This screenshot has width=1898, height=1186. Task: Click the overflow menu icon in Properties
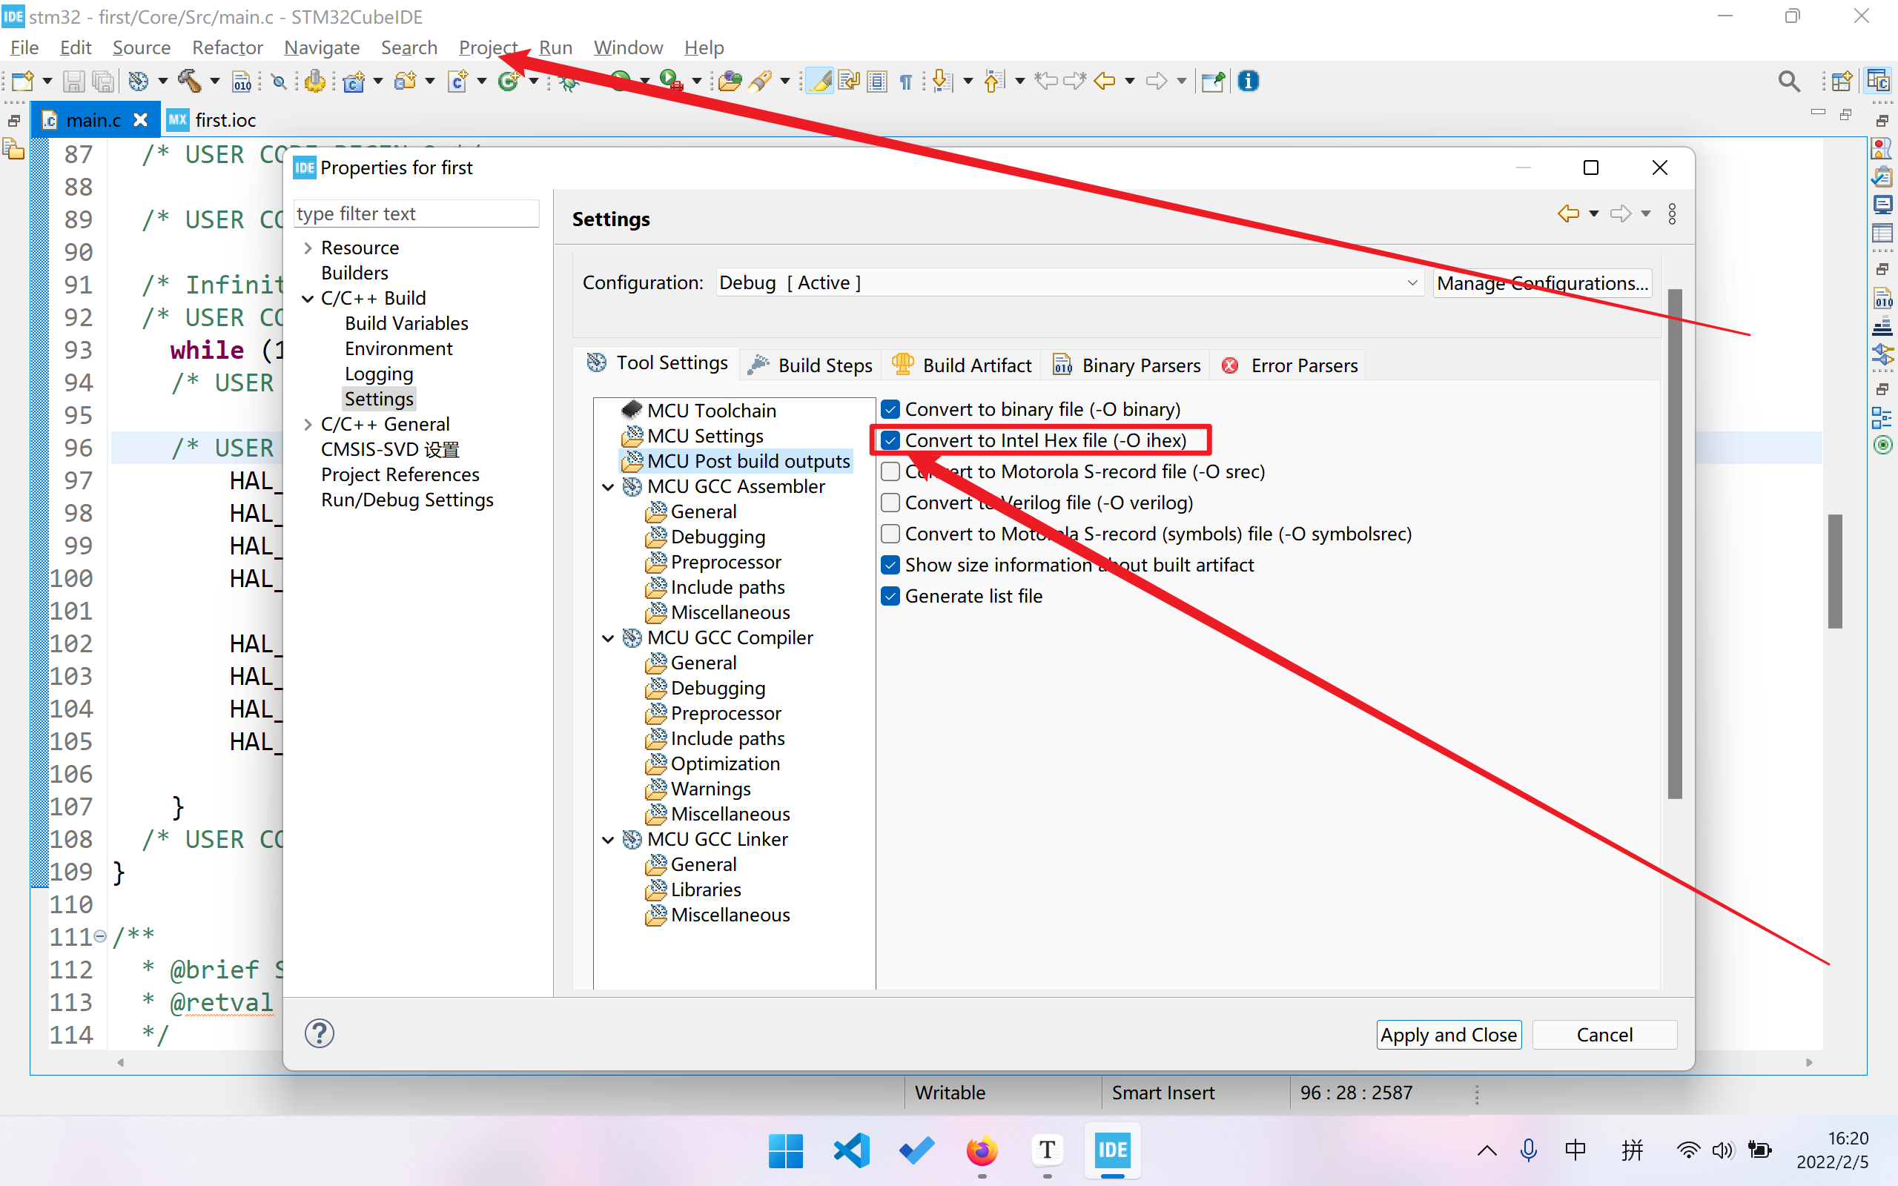[1673, 213]
